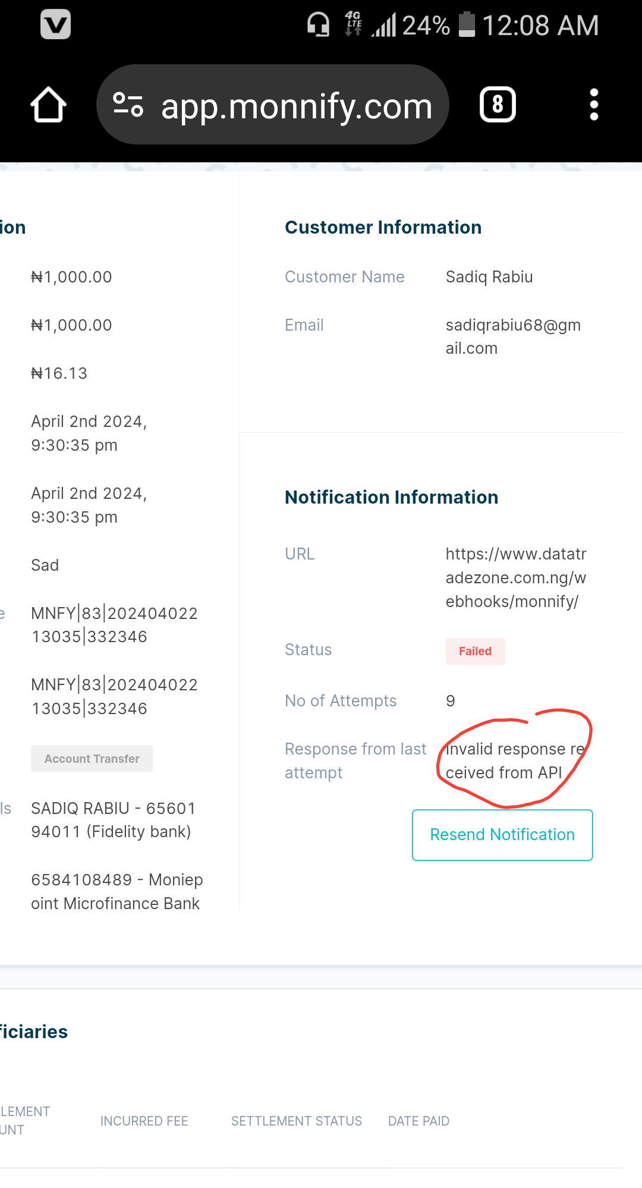Screen dimensions: 642x1188
Task: Tap the Failed status badge
Action: pos(475,651)
